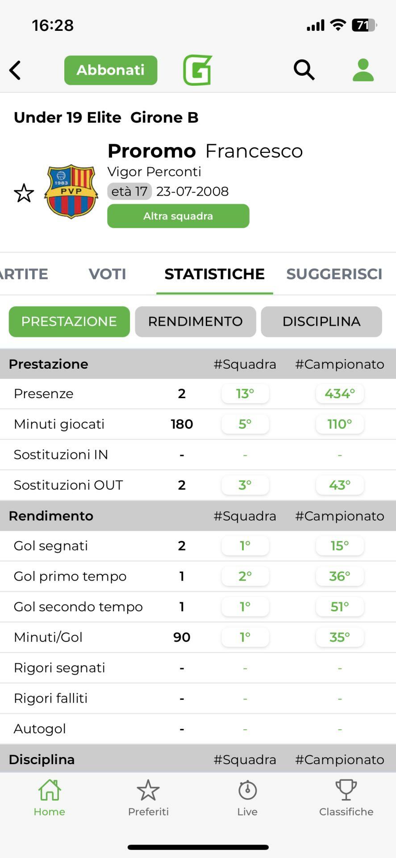Tap the back arrow icon
396x858 pixels.
(x=15, y=70)
